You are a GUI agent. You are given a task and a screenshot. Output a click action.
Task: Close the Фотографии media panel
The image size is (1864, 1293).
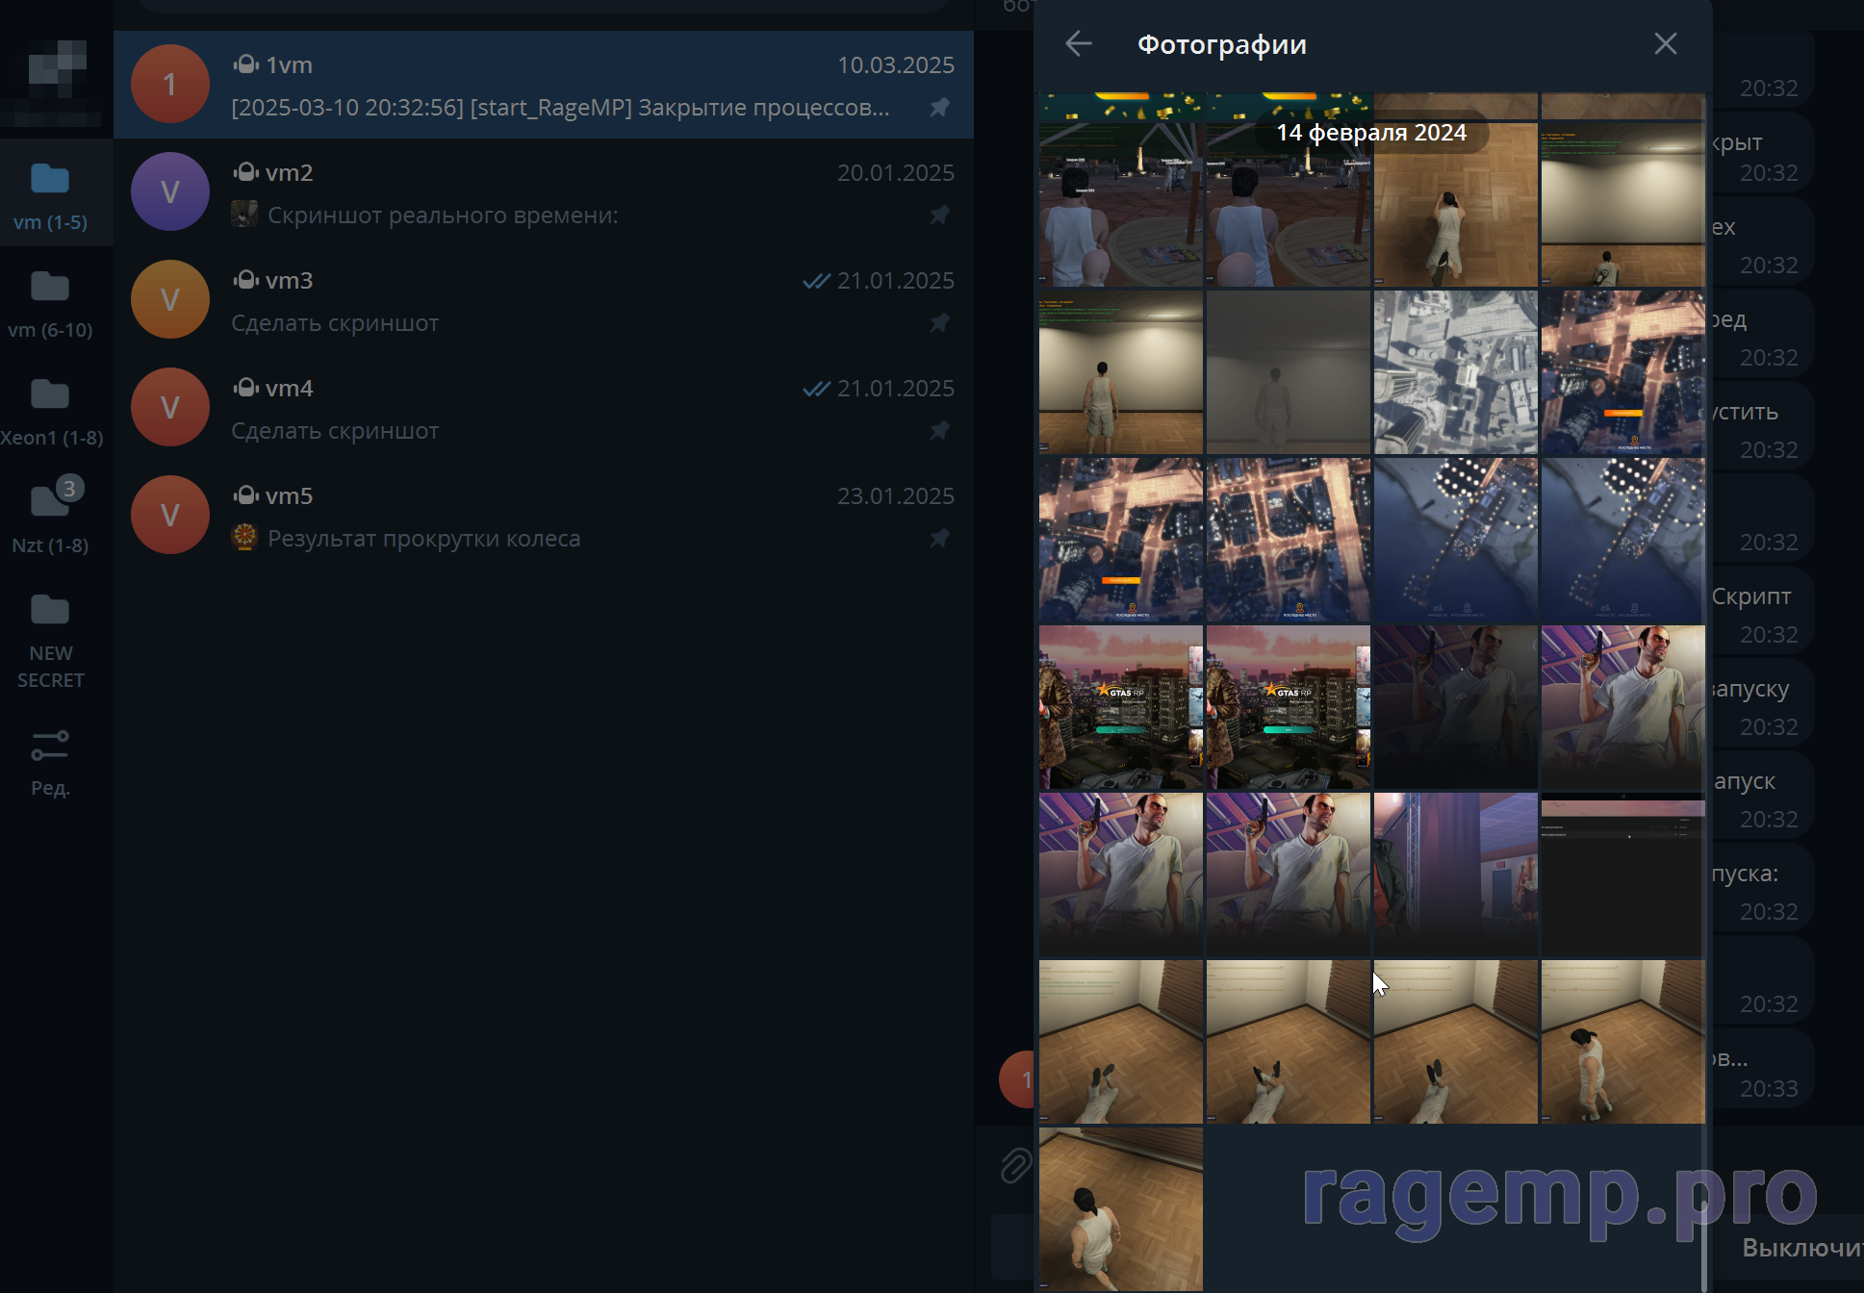click(1665, 44)
